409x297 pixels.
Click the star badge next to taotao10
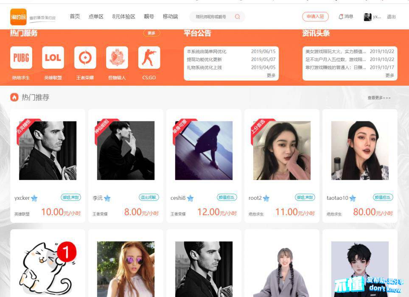tap(353, 199)
